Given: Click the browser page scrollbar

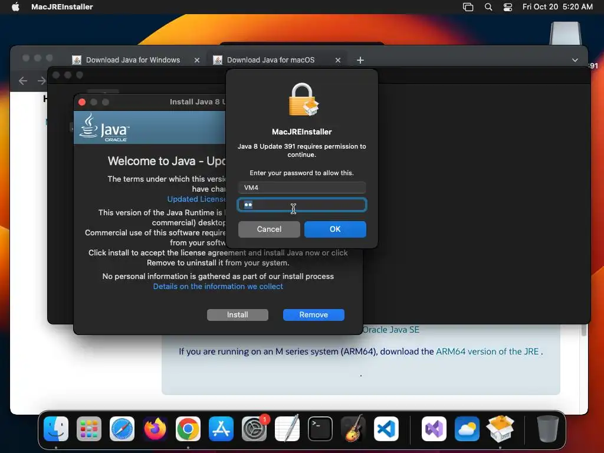Looking at the screenshot, I should tap(584, 330).
